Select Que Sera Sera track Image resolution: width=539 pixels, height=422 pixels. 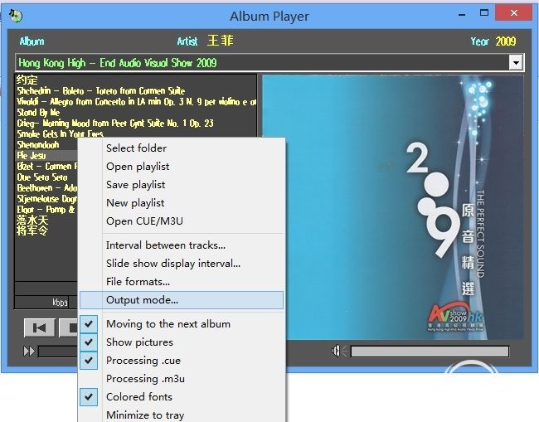click(42, 177)
